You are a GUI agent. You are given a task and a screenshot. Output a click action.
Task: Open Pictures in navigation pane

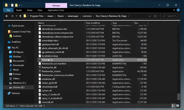[x=17, y=74]
